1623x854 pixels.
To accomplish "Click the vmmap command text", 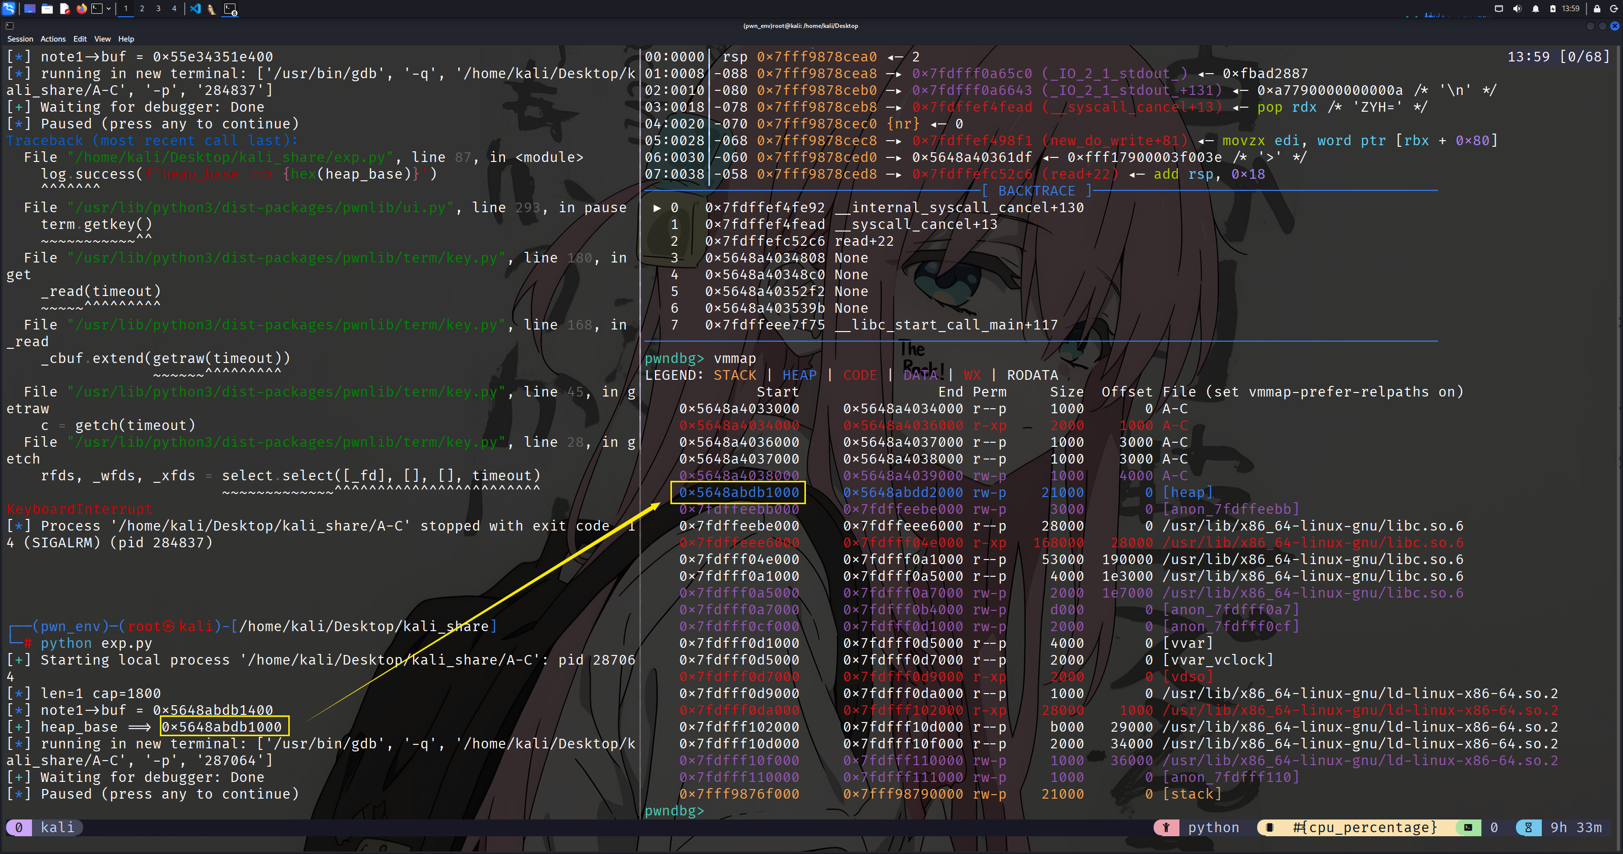I will coord(735,358).
